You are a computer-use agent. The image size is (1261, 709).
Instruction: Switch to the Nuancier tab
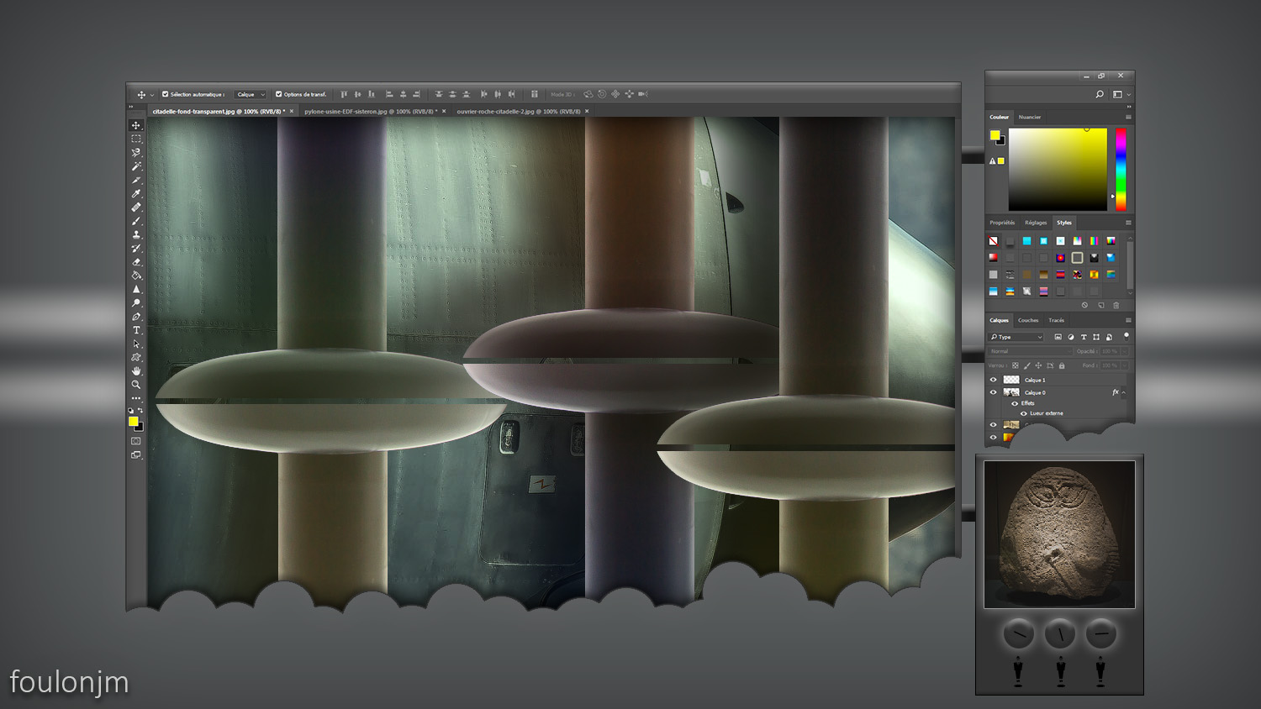1030,117
